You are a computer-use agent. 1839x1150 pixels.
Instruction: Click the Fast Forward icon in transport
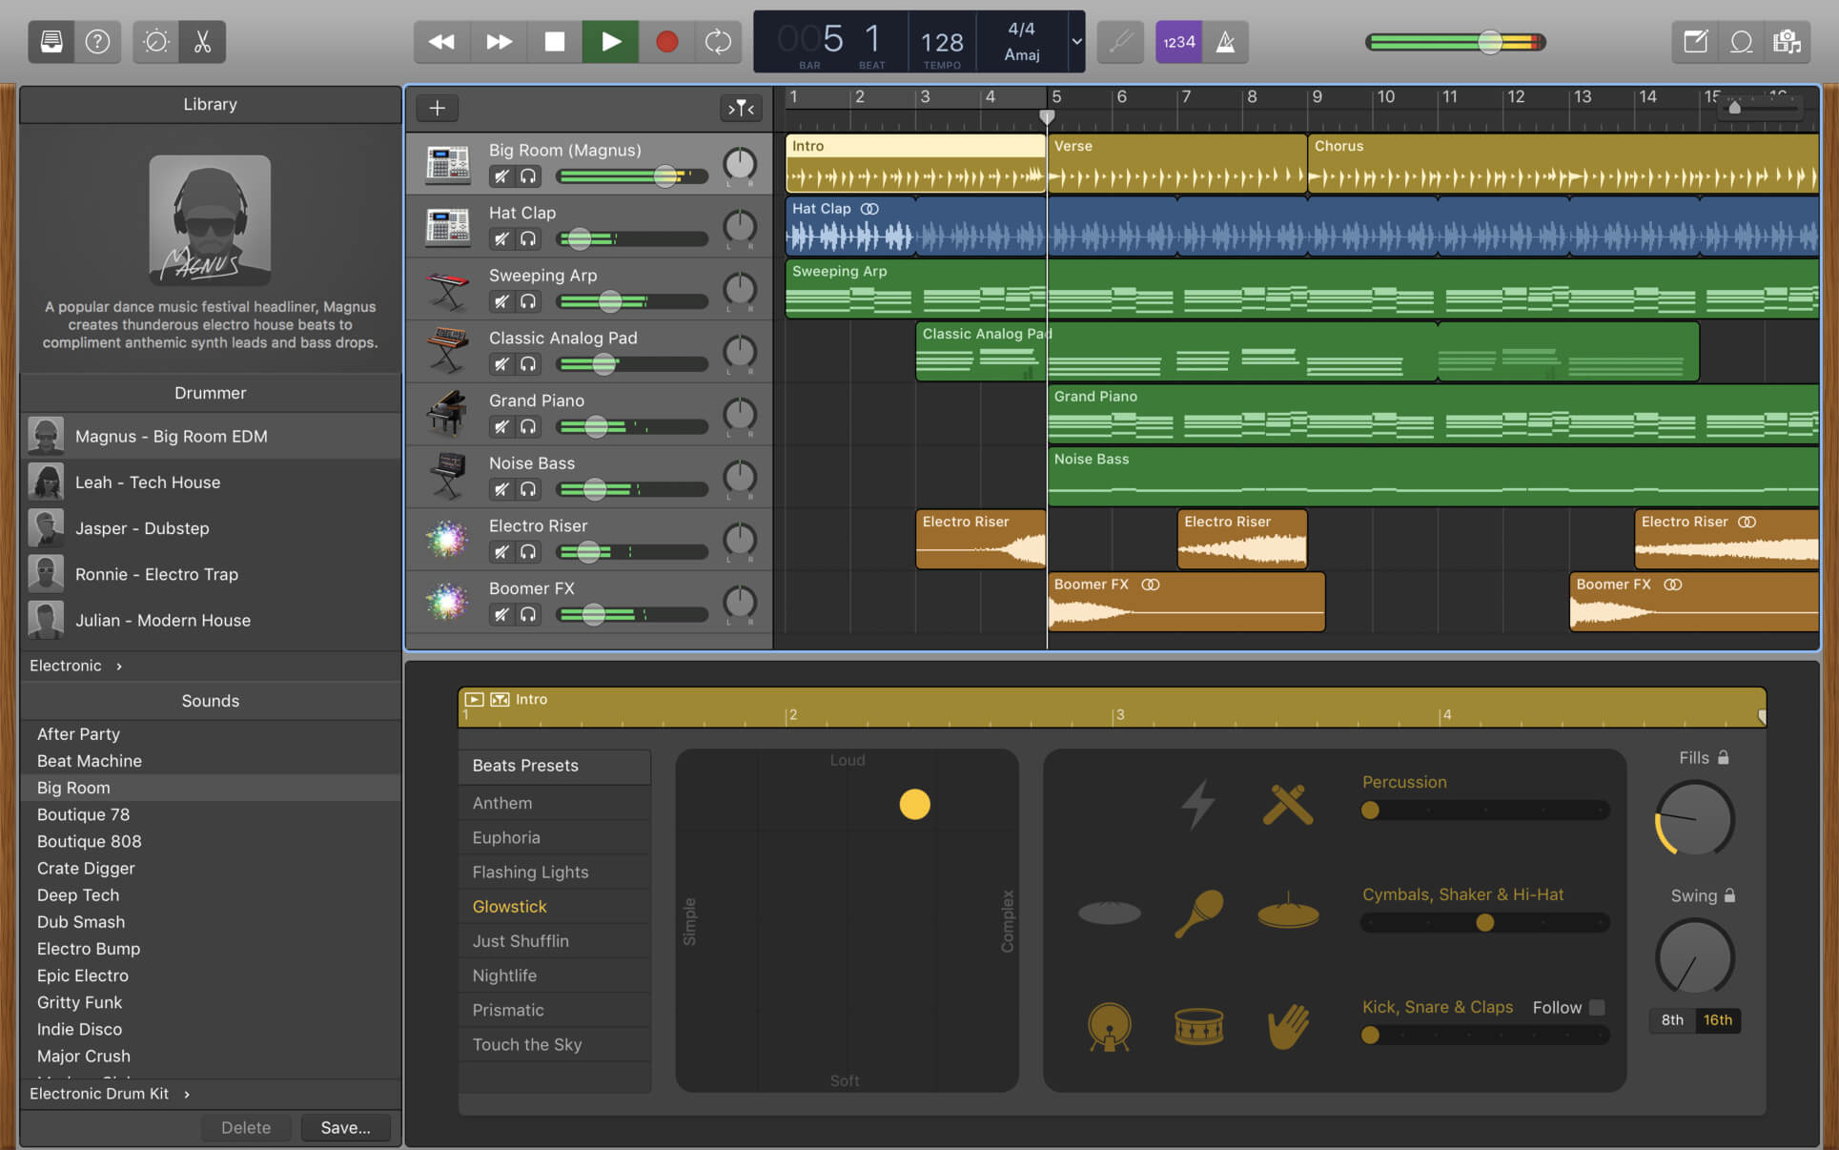click(x=498, y=40)
